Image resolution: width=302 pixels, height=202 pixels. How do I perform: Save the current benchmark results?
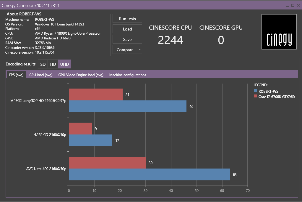point(127,39)
